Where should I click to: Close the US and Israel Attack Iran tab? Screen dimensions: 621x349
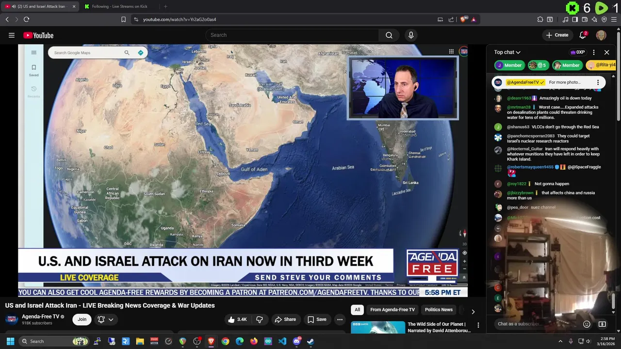click(74, 6)
